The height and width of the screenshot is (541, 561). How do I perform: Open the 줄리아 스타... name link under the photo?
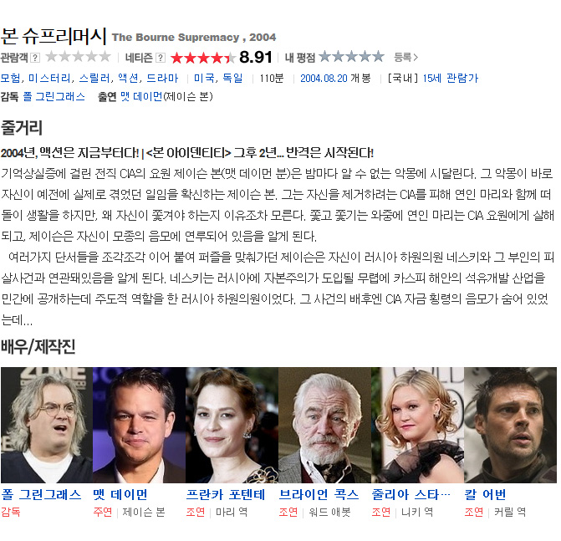pyautogui.click(x=411, y=494)
